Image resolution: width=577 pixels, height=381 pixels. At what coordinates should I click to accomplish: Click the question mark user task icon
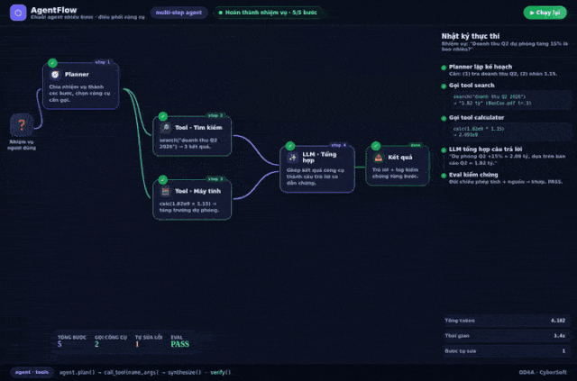22,125
